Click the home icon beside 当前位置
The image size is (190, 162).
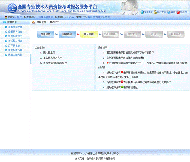33,22
